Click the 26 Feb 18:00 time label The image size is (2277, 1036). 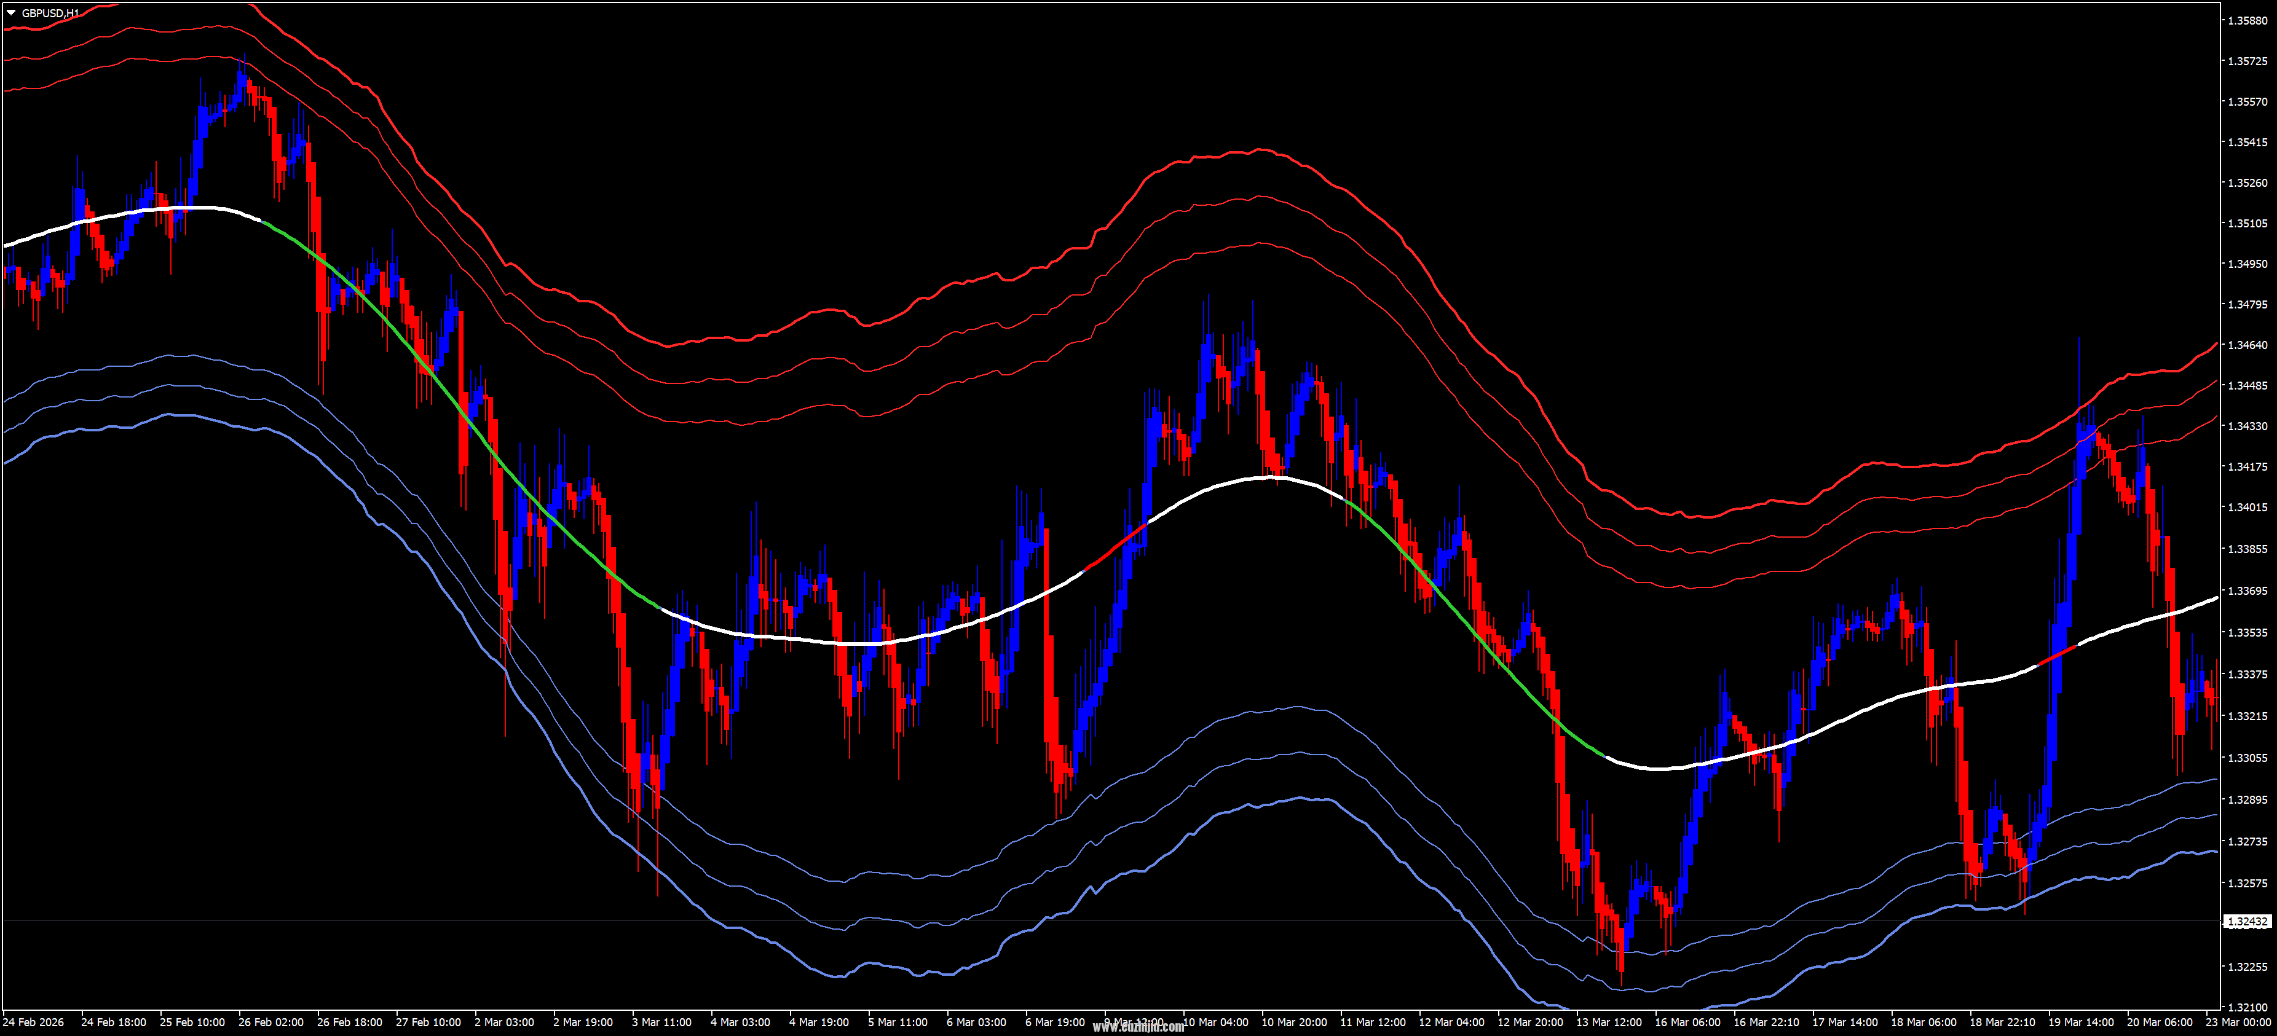[x=350, y=1022]
